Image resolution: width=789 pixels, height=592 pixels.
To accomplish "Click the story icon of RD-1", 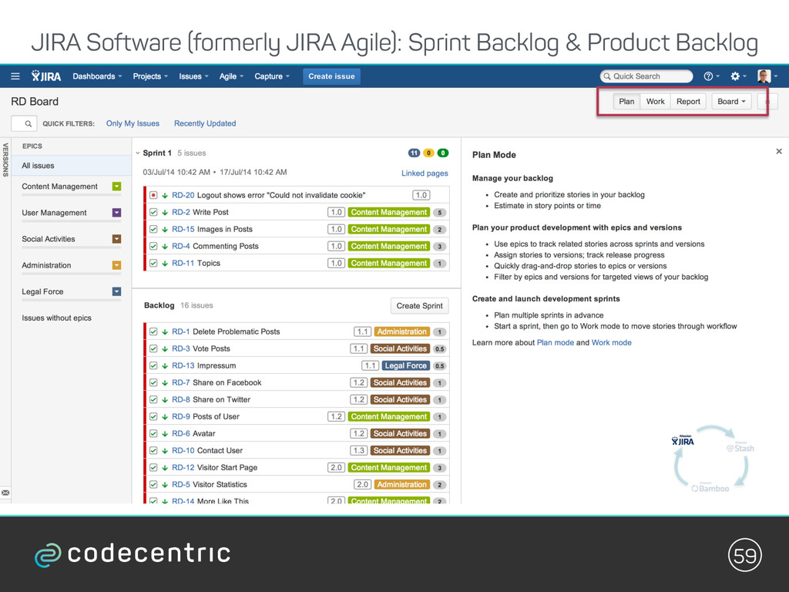I will 153,331.
